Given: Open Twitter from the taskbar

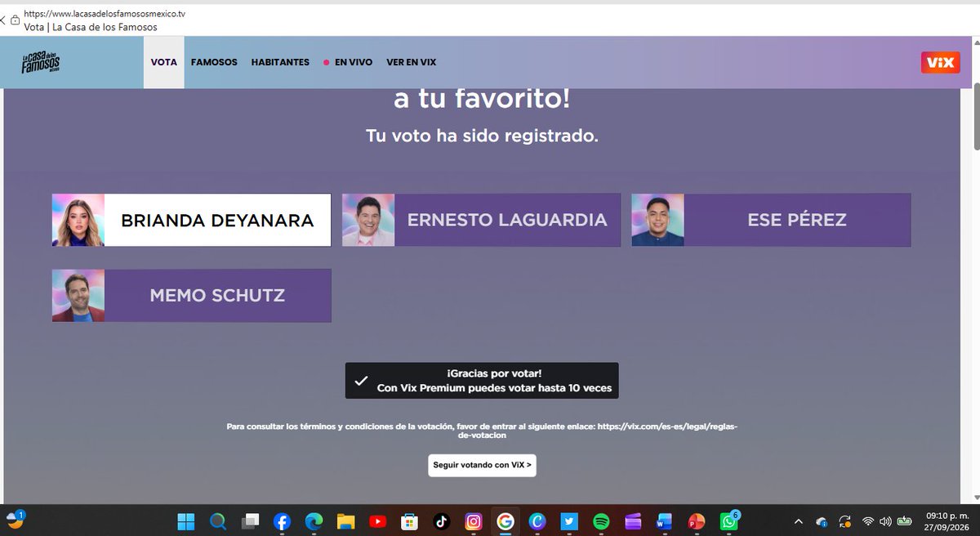Looking at the screenshot, I should tap(569, 521).
